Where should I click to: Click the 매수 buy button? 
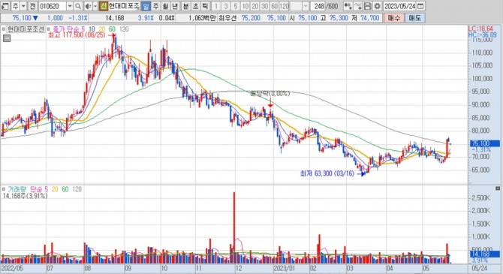click(394, 18)
